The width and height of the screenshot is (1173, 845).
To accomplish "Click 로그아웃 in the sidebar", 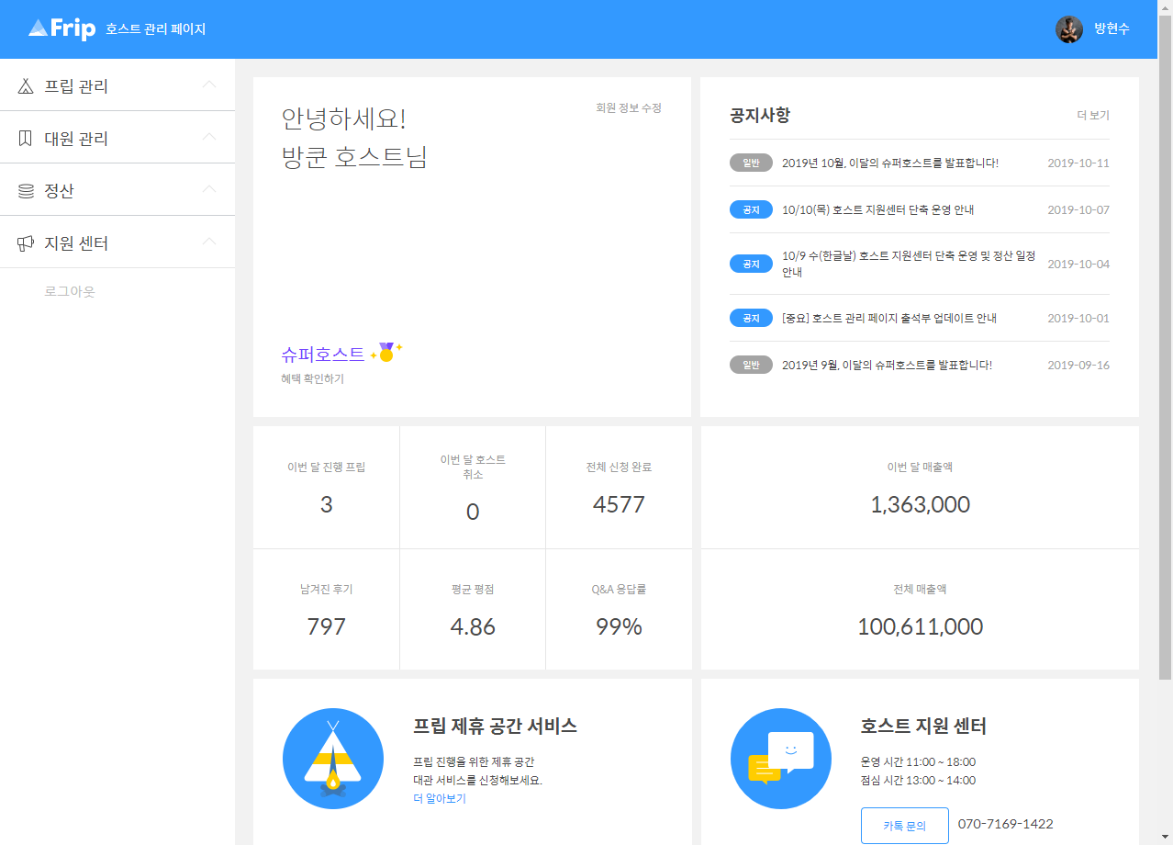I will point(71,291).
